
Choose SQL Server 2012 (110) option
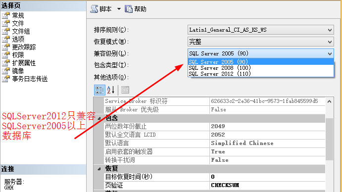(x=261, y=74)
